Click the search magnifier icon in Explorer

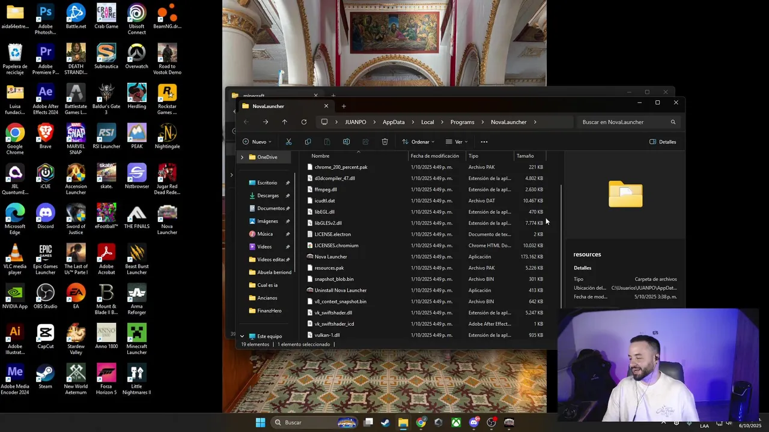(x=673, y=122)
